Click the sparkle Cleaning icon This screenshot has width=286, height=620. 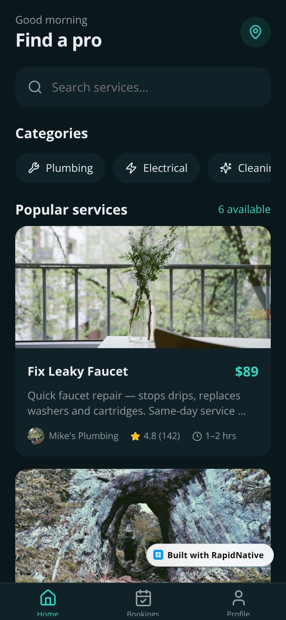[x=226, y=168]
